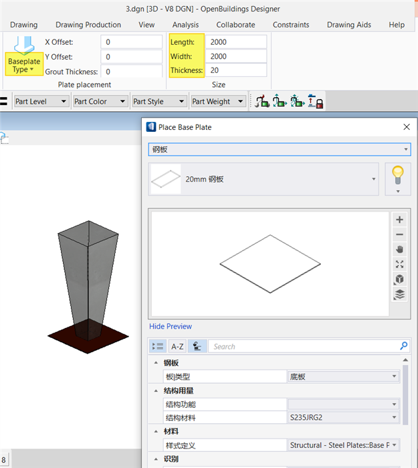The image size is (418, 468).
Task: Click the layers display icon in preview
Action: (x=399, y=295)
